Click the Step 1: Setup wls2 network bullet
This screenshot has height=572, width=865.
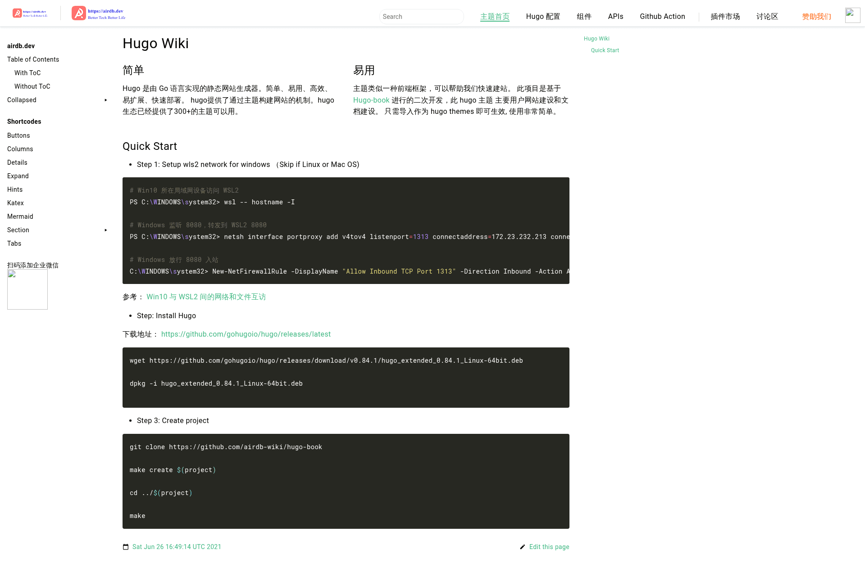(x=248, y=164)
